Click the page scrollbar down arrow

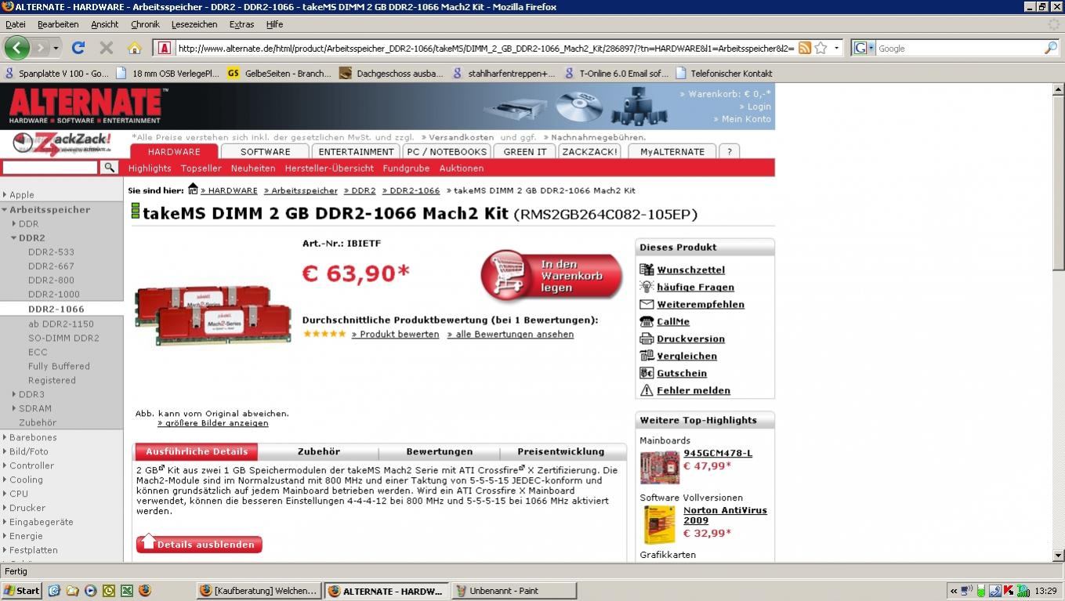(x=1058, y=555)
